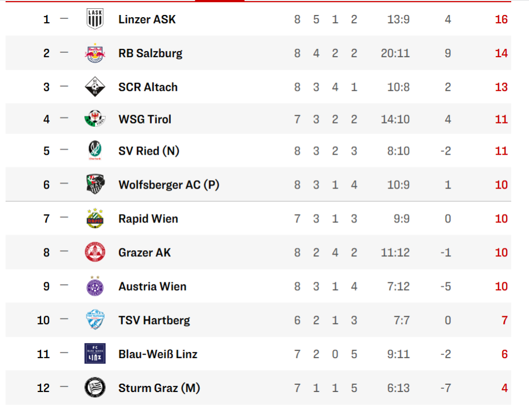Click the Rapid Wien club badge
The image size is (529, 417).
click(x=95, y=219)
